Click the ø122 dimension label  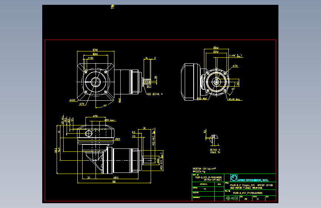pyautogui.click(x=72, y=100)
